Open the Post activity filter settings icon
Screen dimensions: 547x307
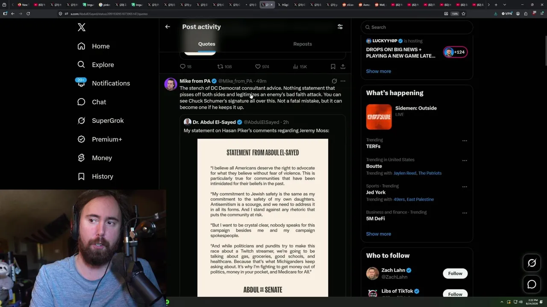pyautogui.click(x=340, y=27)
